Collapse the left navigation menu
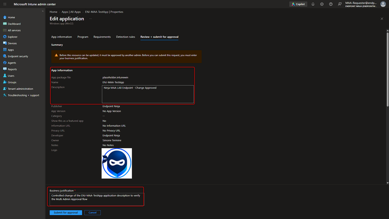389x219 pixels. pos(43,11)
